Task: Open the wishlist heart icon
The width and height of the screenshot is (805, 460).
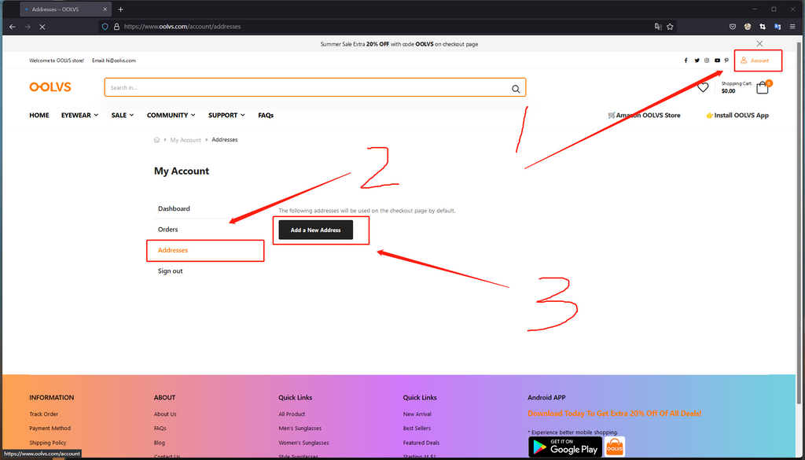Action: 702,87
